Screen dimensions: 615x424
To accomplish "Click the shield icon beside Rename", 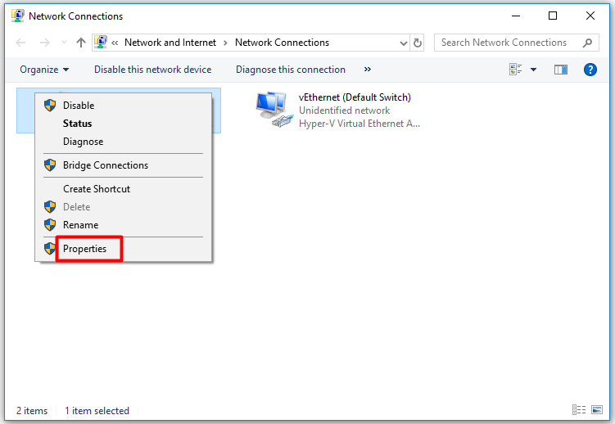I will [x=50, y=224].
